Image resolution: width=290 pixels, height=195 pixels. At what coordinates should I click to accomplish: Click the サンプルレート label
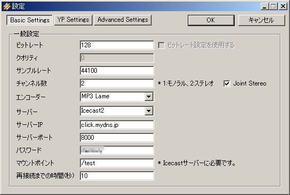(x=34, y=71)
